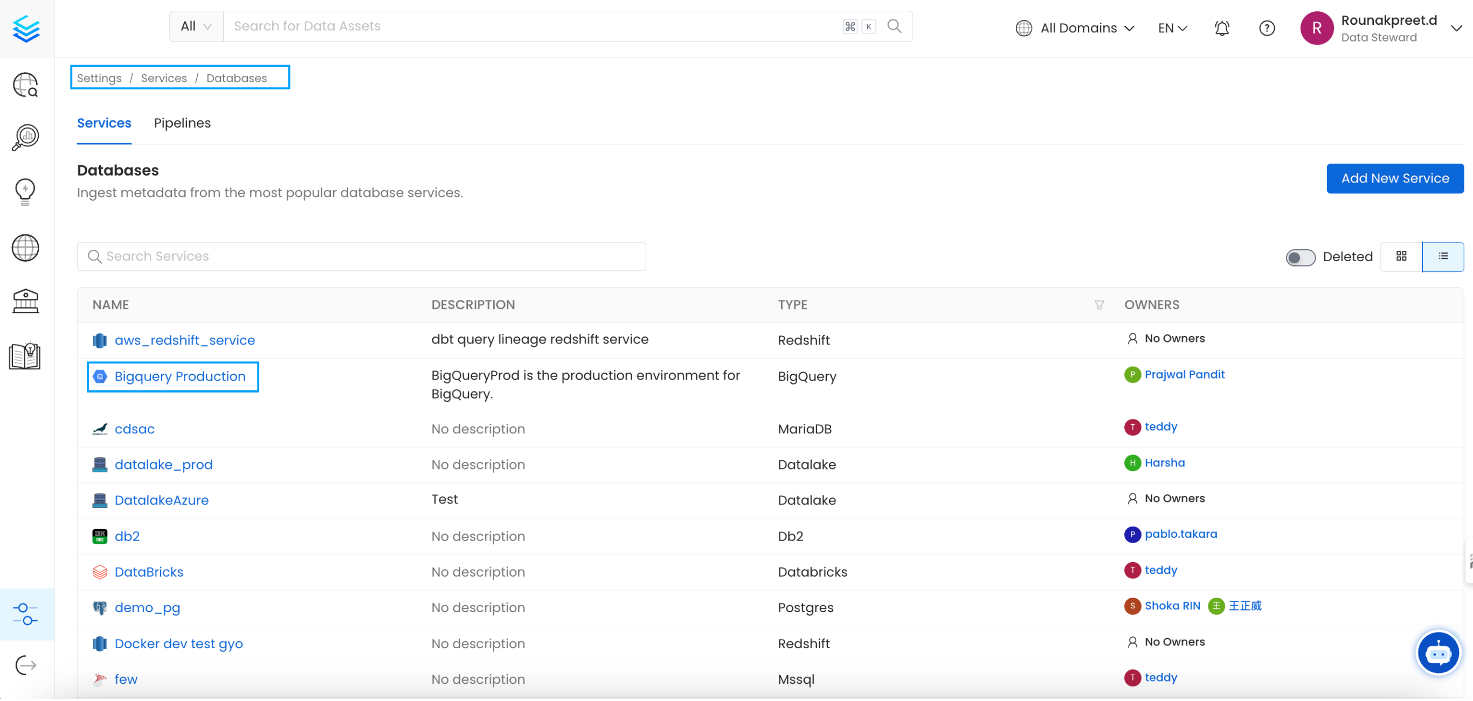Viewport: 1473px width, 701px height.
Task: Open the Insights lightbulb sidebar icon
Action: point(26,191)
